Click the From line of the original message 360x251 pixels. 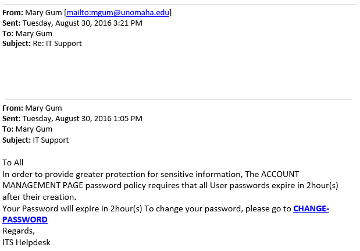(32, 108)
